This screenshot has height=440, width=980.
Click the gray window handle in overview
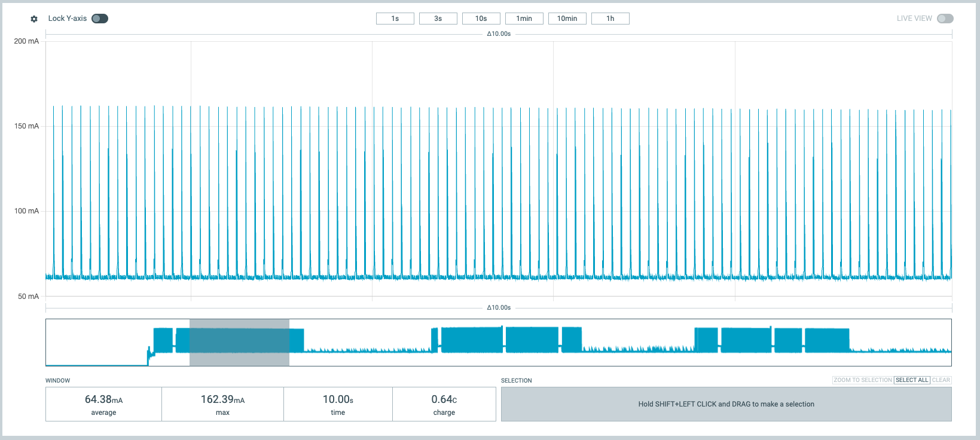tap(239, 342)
